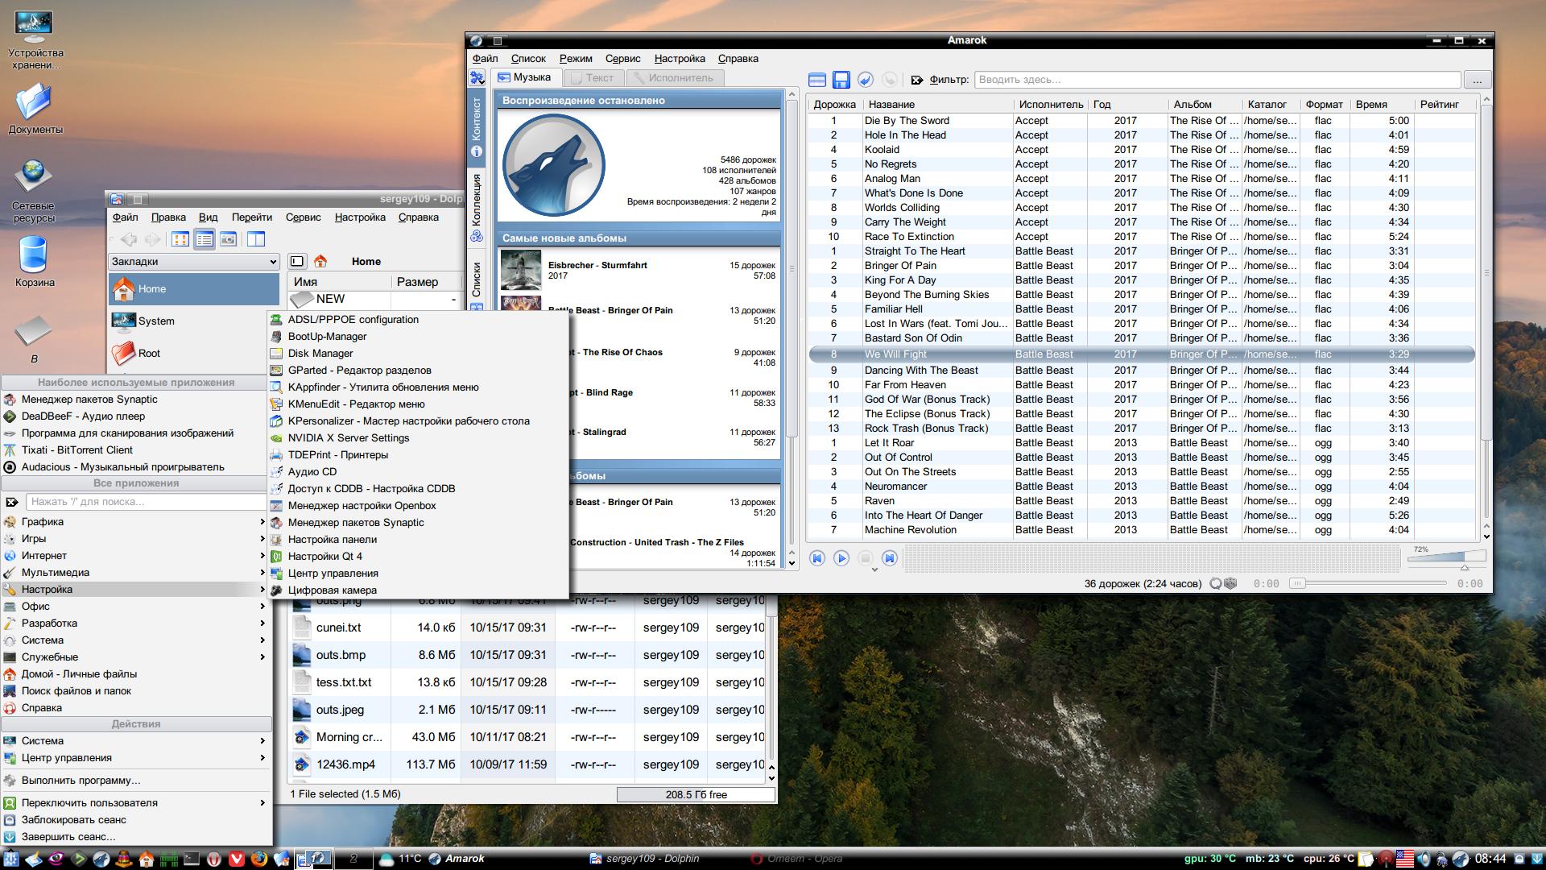Open ADSL/PPPOE configuration menu entry

[x=418, y=319]
